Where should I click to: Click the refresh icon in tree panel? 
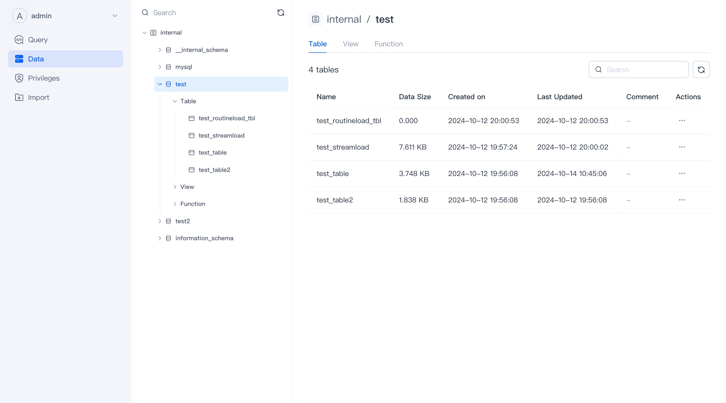click(x=280, y=13)
